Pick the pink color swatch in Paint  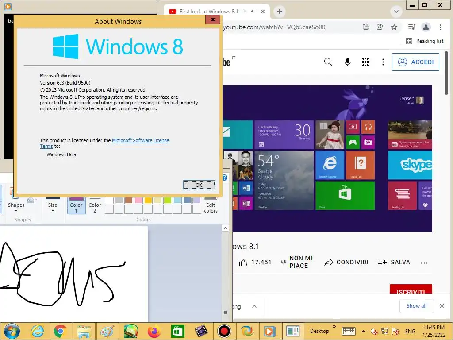[138, 200]
